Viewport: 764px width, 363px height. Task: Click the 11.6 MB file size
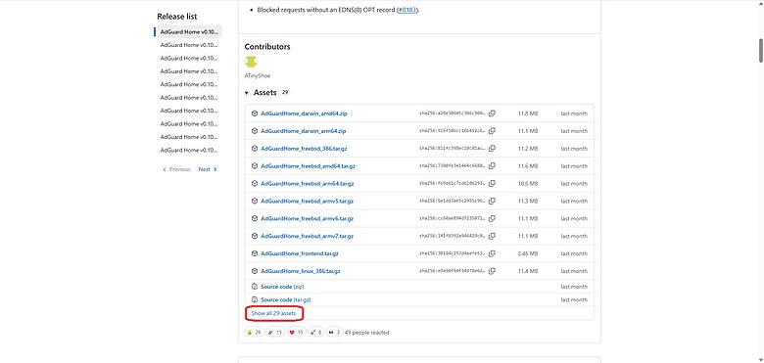(528, 166)
